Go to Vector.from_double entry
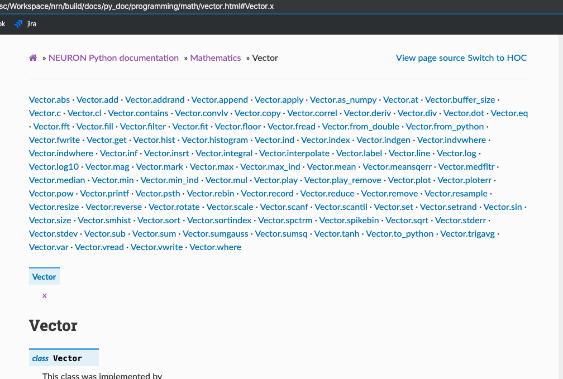563x379 pixels. [x=360, y=127]
